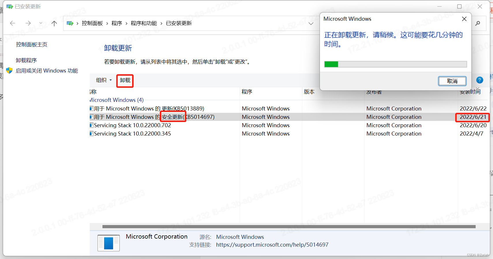This screenshot has width=493, height=259.
Task: Click the 2022/6/20 install date cell
Action: pos(473,125)
